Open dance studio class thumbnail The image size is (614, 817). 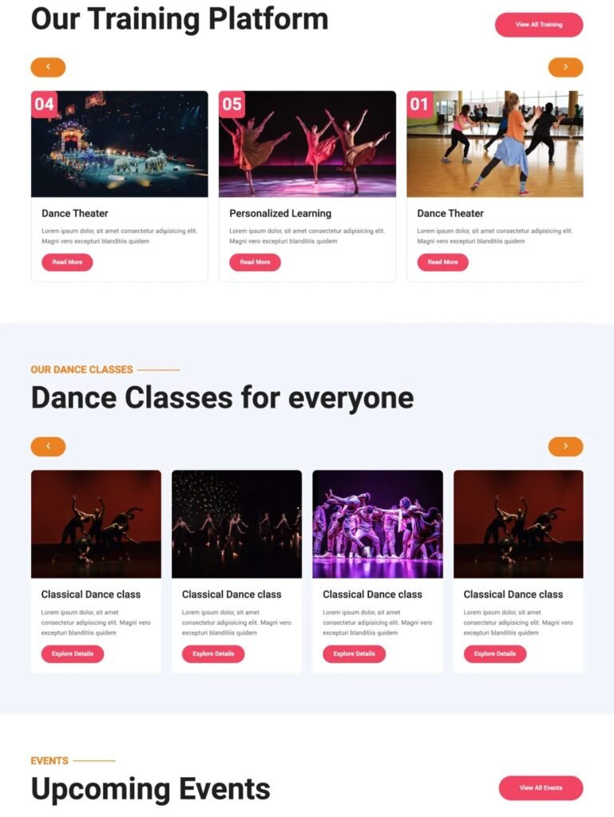click(x=495, y=144)
